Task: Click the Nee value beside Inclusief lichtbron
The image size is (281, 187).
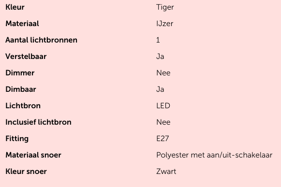Action: click(x=163, y=122)
